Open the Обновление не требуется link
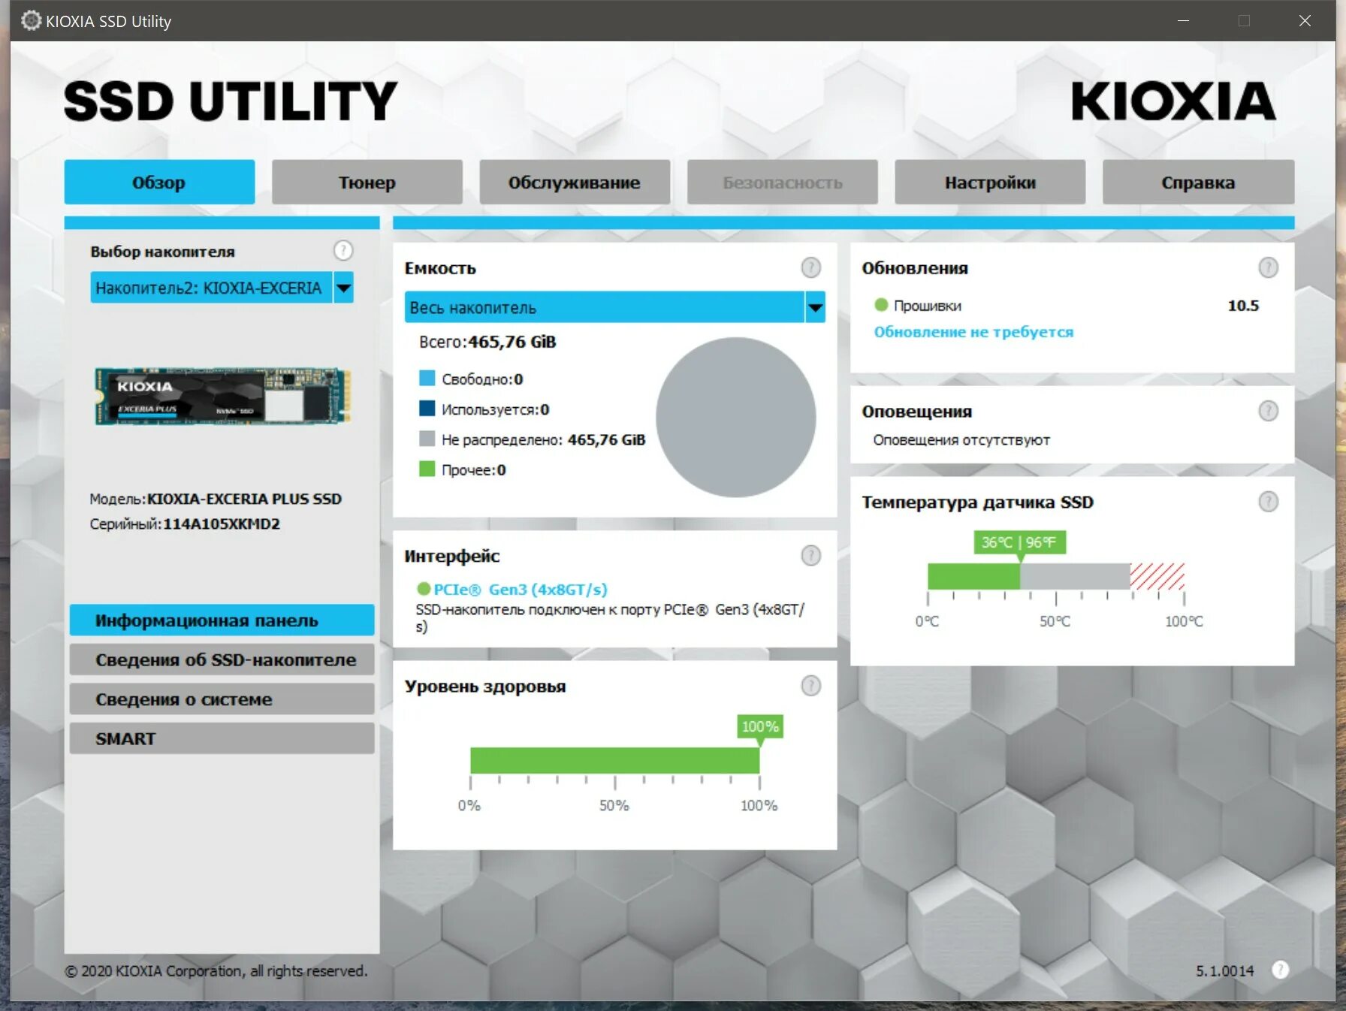 click(973, 331)
